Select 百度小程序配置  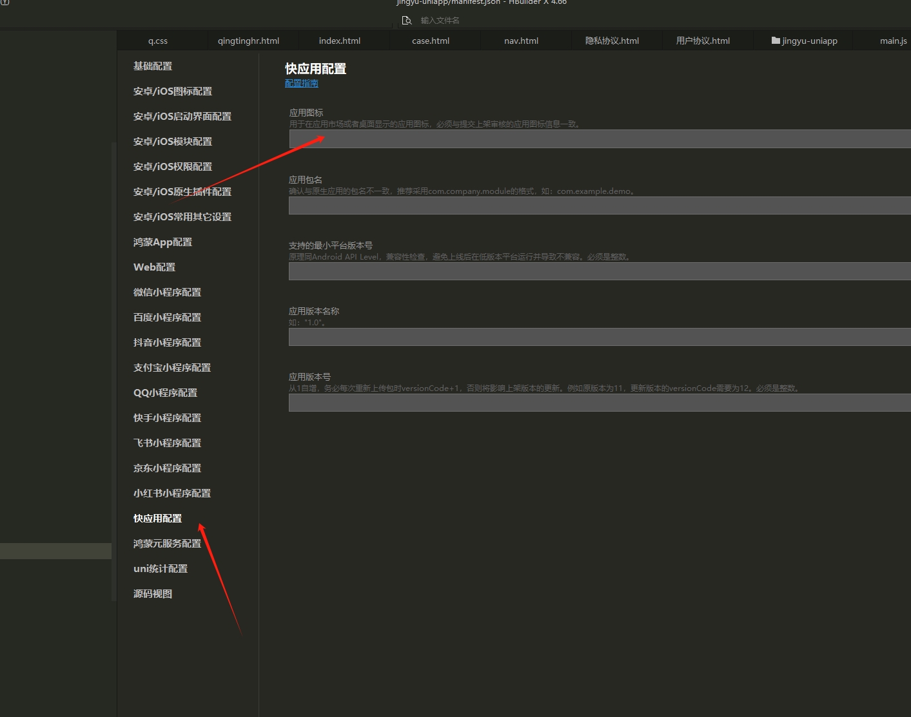point(167,318)
